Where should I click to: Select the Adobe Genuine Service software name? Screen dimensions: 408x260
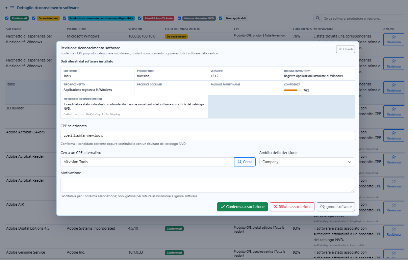coord(25,252)
